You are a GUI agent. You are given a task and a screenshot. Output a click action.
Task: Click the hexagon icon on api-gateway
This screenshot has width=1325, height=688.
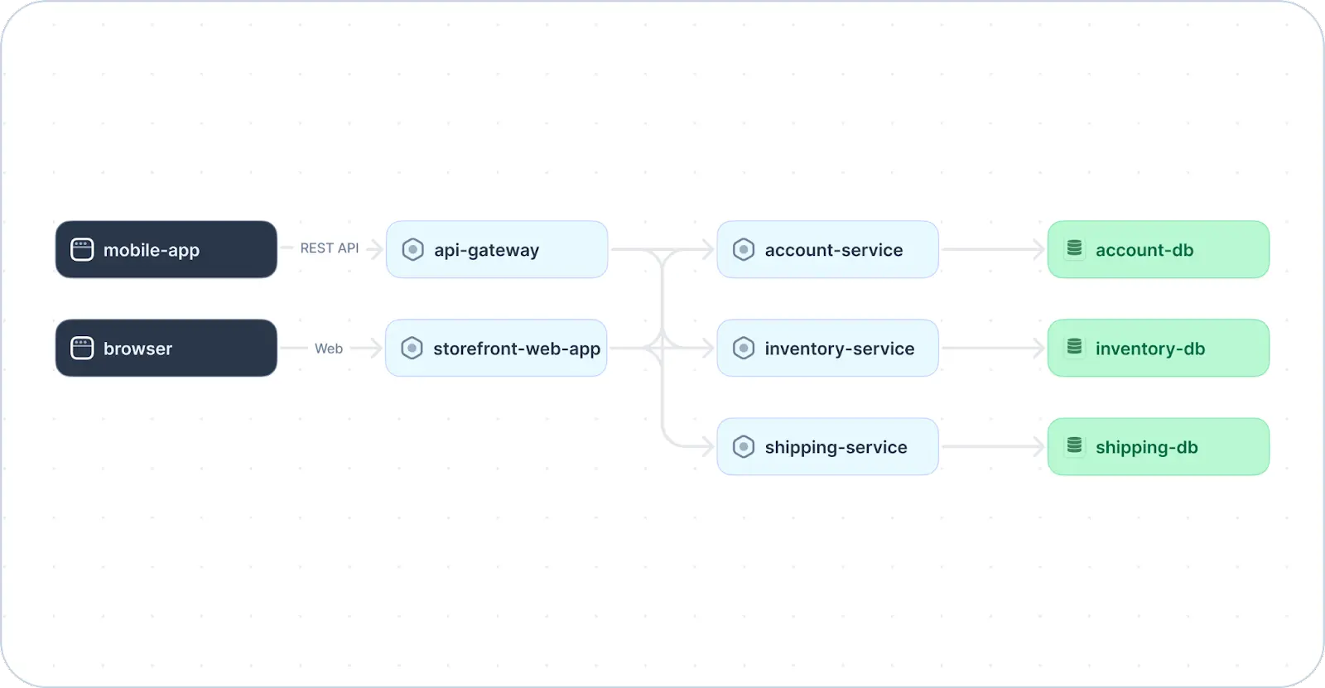pyautogui.click(x=412, y=249)
